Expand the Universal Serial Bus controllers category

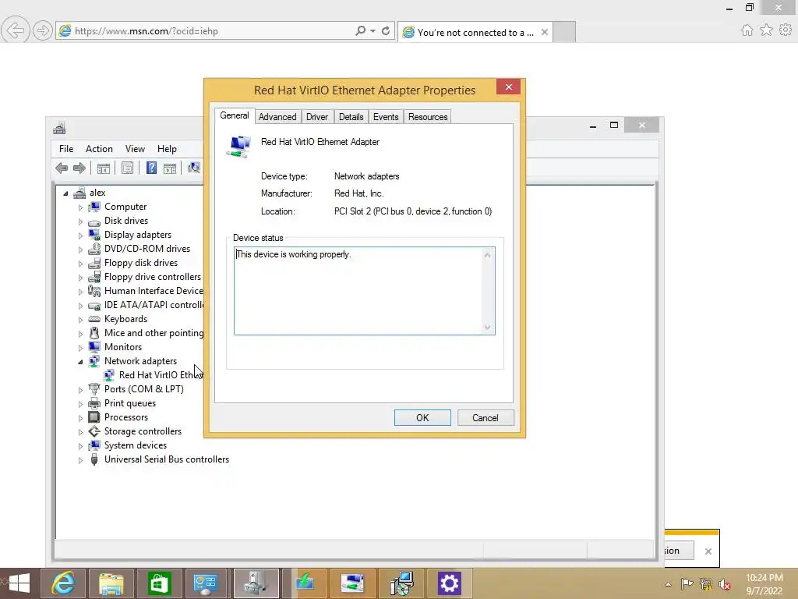(x=80, y=460)
